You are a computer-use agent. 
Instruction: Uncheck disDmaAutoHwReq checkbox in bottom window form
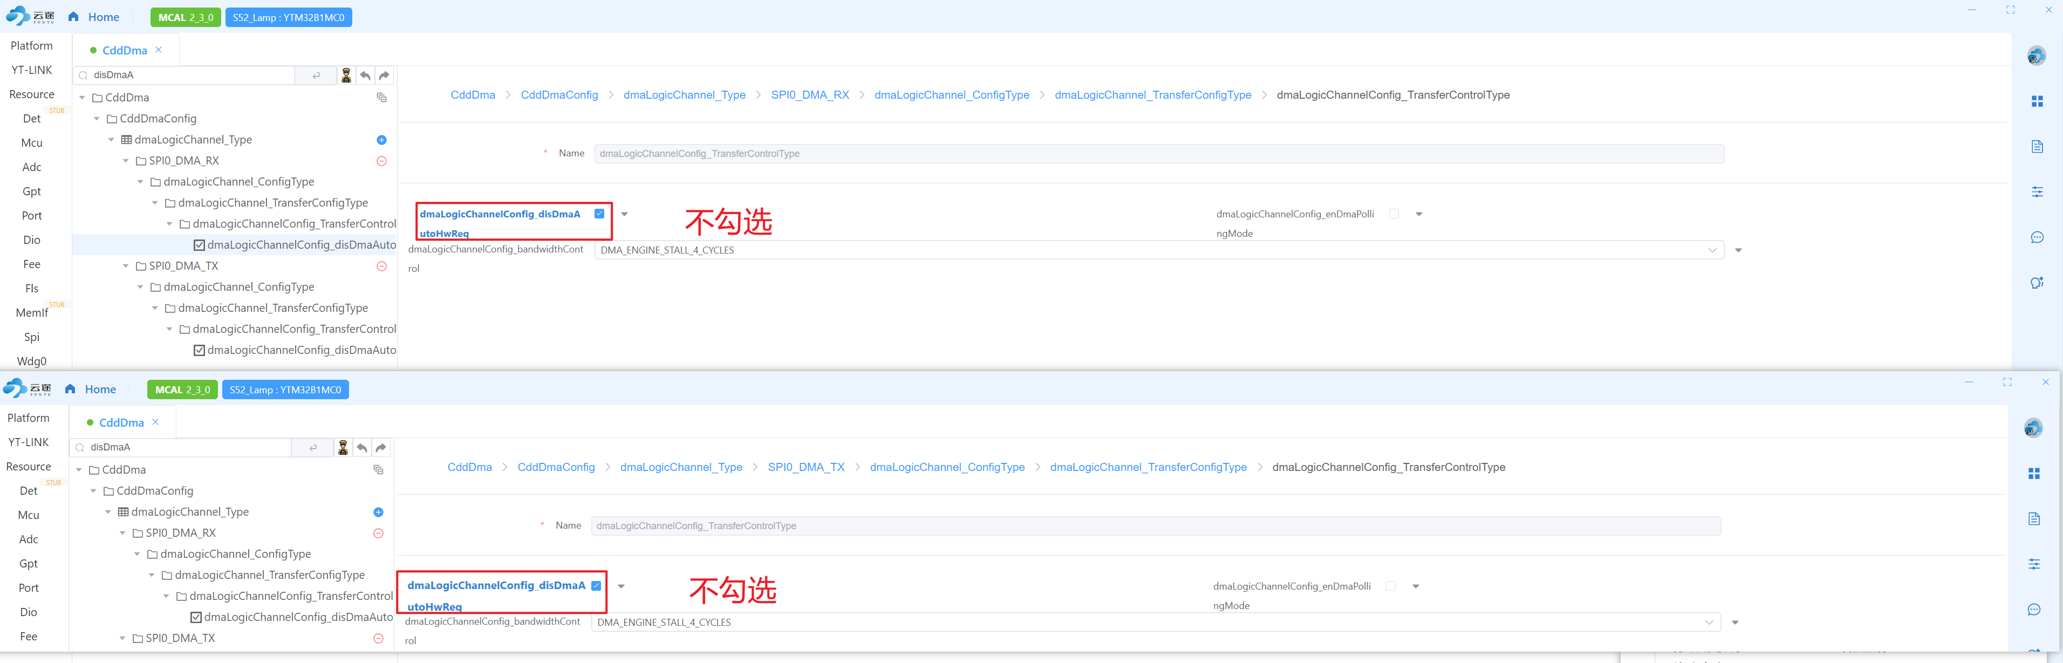596,586
